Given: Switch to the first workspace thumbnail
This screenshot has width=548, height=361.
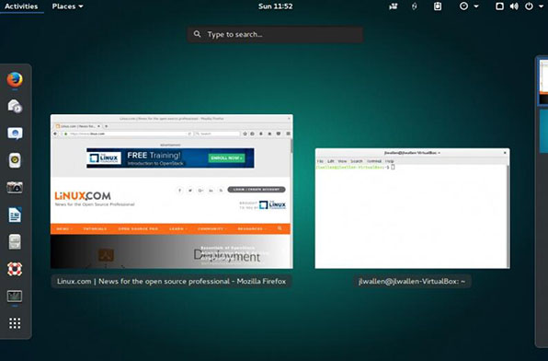Looking at the screenshot, I should (x=543, y=82).
